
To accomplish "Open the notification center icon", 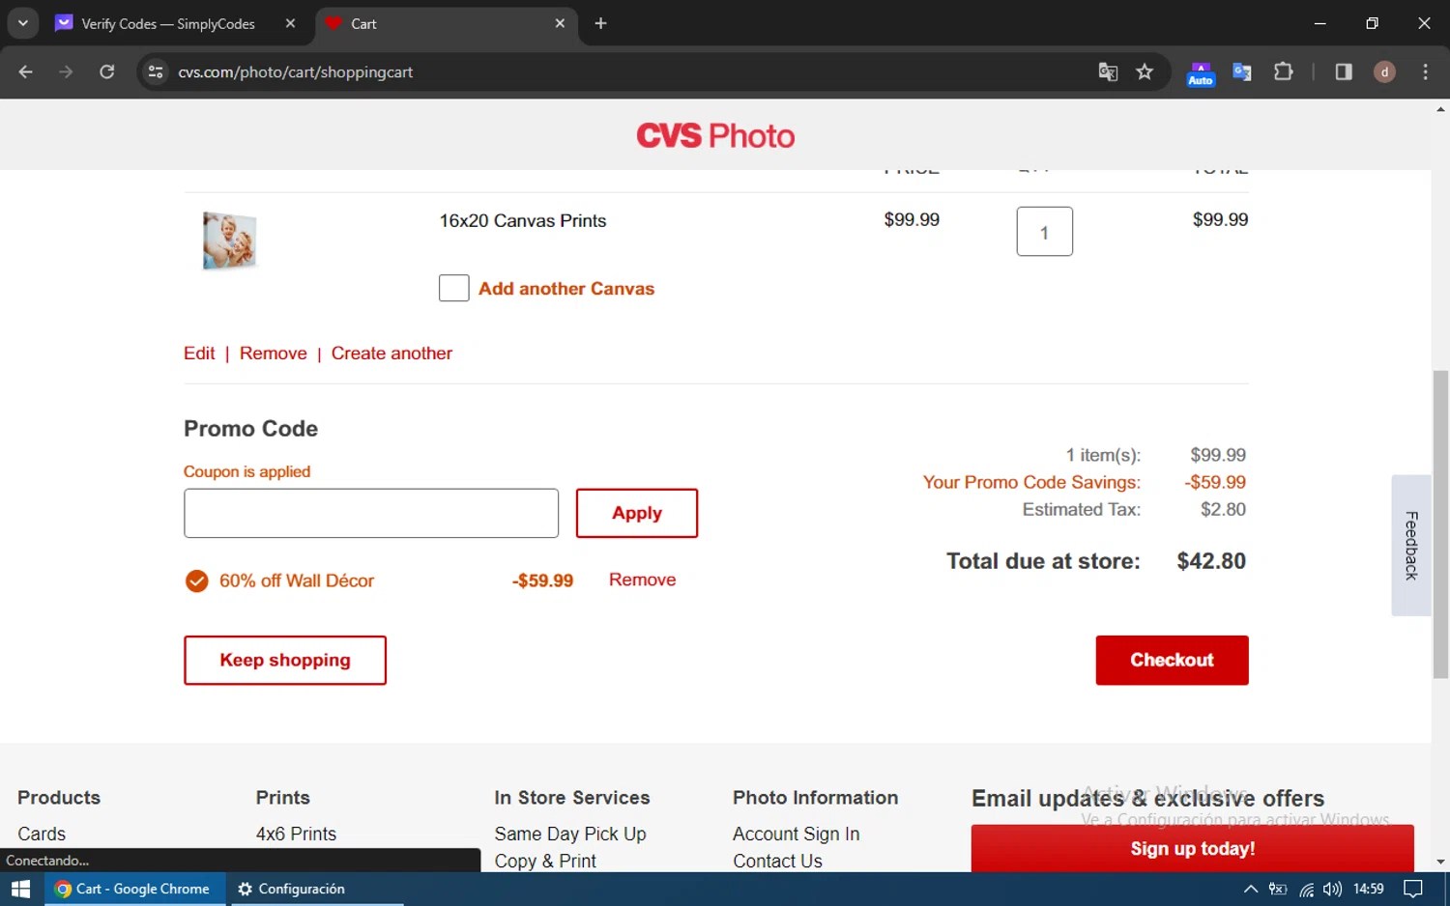I will tap(1413, 889).
